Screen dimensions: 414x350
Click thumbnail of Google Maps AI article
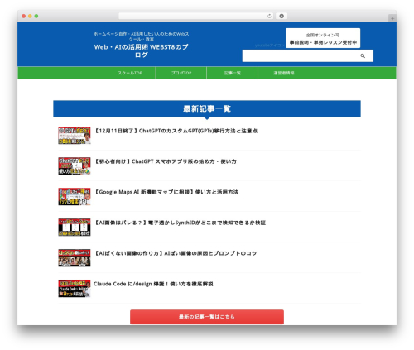[75, 197]
